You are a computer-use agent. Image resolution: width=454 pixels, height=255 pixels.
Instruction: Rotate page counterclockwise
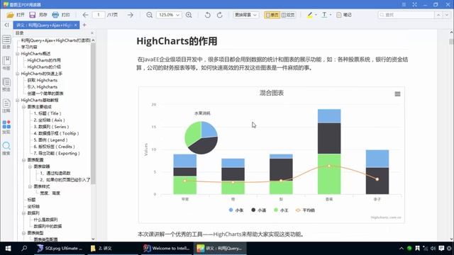207,15
